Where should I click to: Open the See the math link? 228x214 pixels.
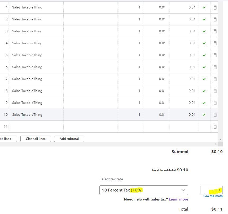[x=213, y=196]
